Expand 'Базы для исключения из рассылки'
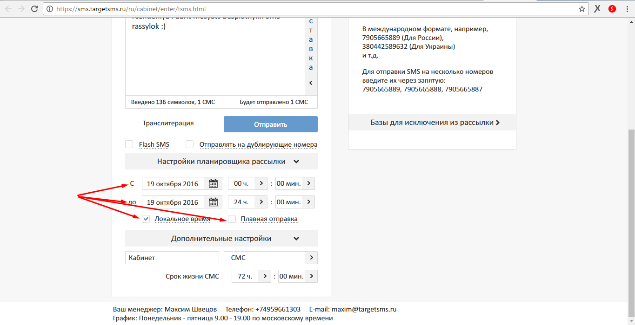The height and width of the screenshot is (325, 635). (432, 123)
